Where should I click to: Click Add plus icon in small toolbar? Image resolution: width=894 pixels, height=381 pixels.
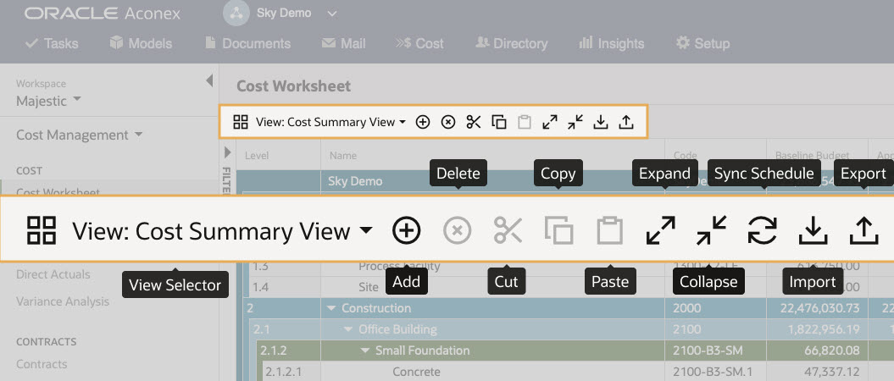coord(423,122)
